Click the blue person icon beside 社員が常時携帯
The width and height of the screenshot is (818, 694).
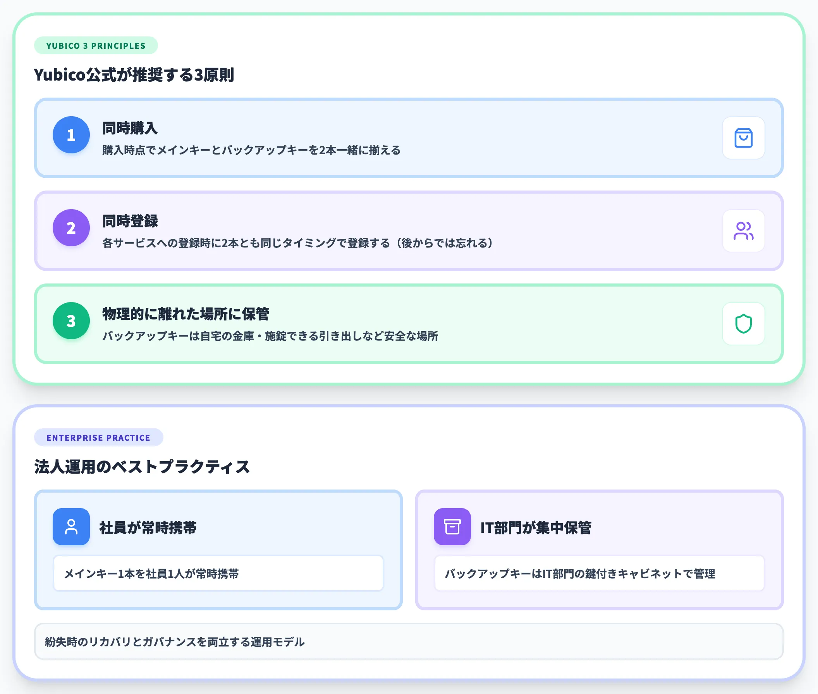click(71, 526)
